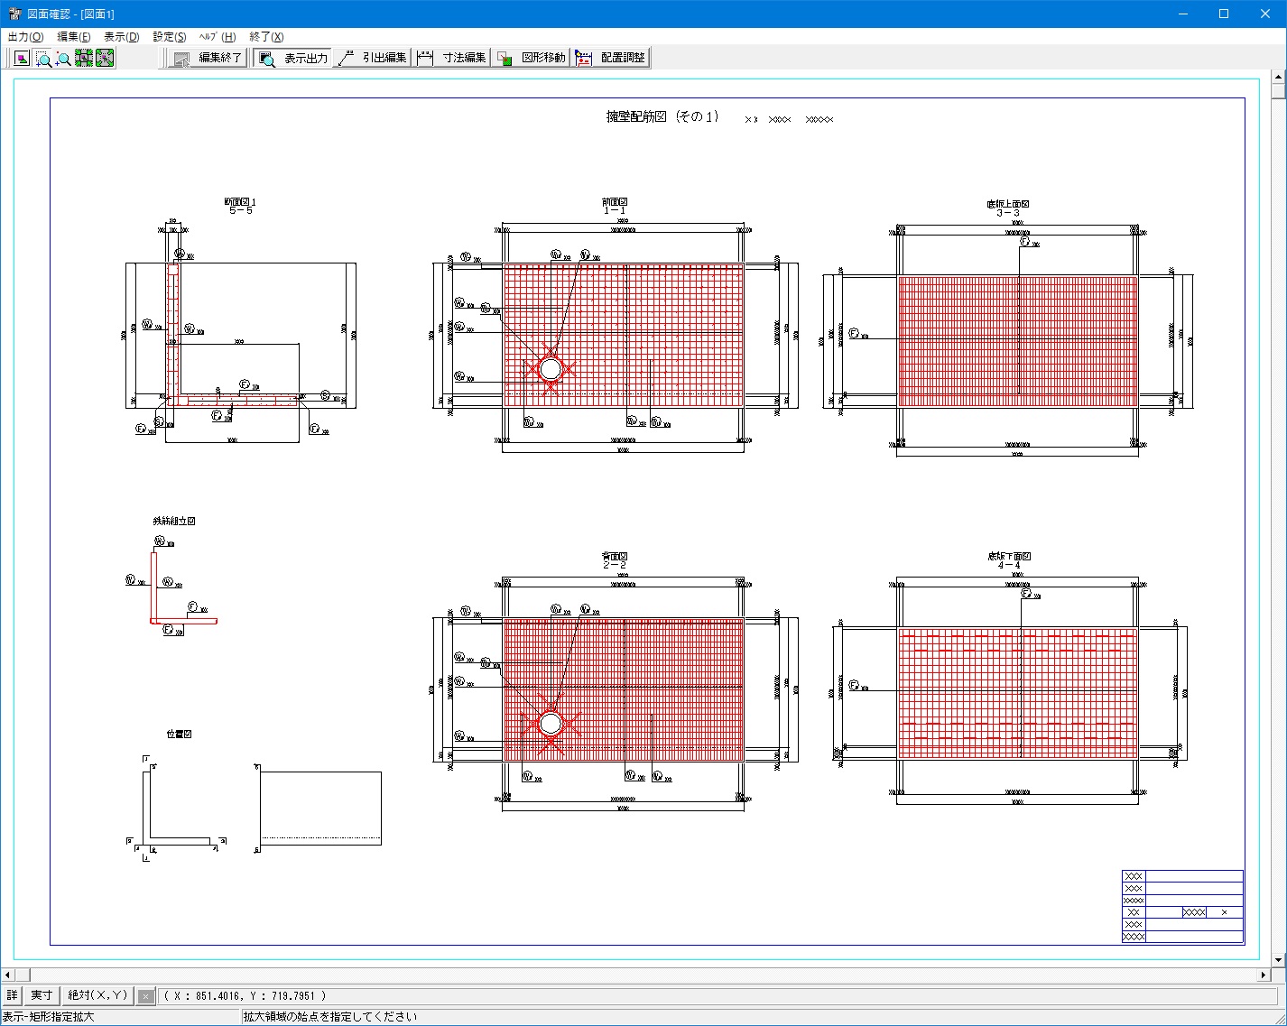Toggle the 詳 status bar button
Screen dimensions: 1287x1026
[12, 995]
